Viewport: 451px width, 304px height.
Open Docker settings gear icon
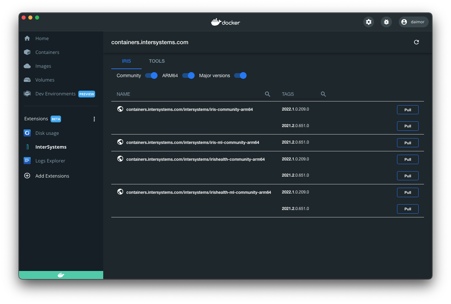[x=369, y=22]
